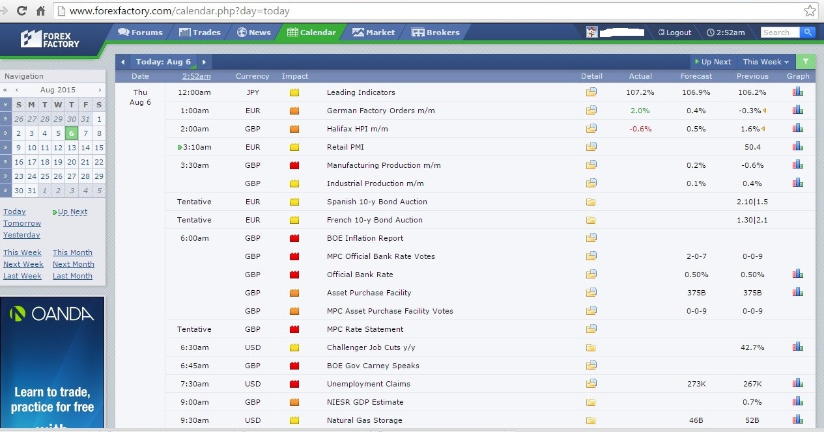Click red impact icon for BOE Inflation Report
Viewport: 824px width, 432px height.
[294, 238]
